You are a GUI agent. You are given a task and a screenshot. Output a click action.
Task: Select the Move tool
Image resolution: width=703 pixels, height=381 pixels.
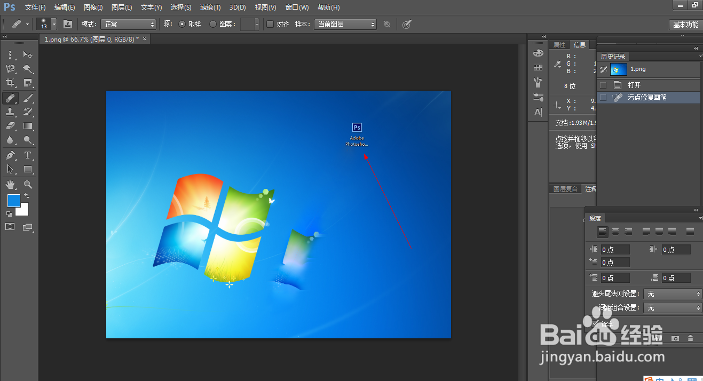pos(28,54)
